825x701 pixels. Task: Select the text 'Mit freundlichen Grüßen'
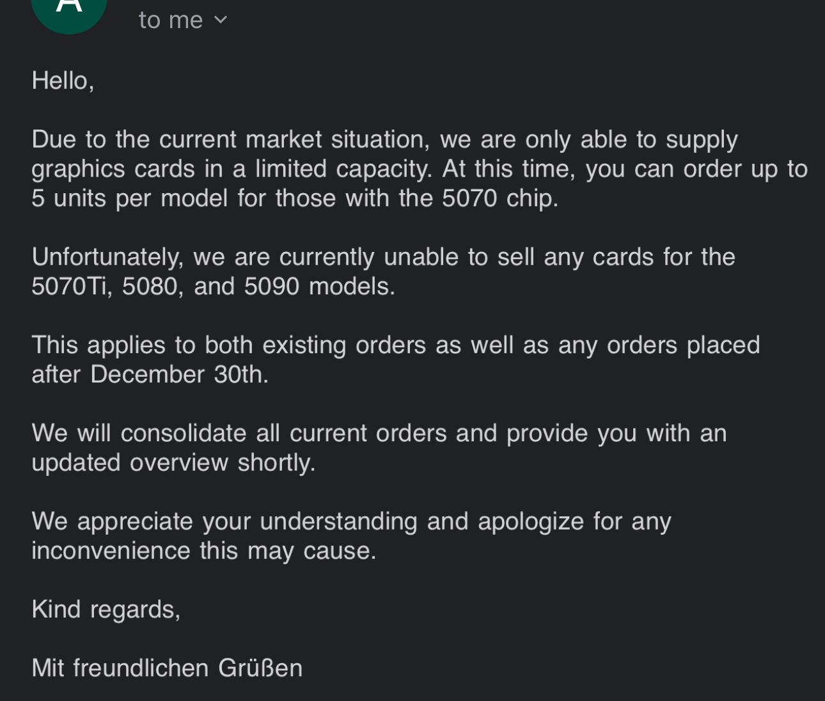(168, 668)
